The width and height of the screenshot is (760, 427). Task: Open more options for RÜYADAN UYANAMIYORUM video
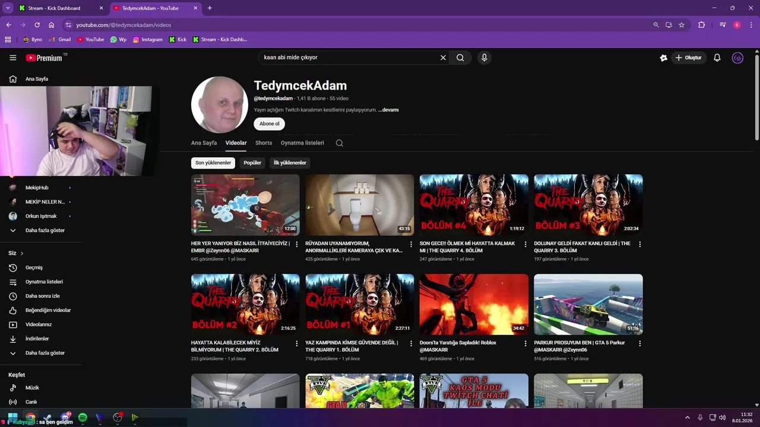click(x=411, y=244)
